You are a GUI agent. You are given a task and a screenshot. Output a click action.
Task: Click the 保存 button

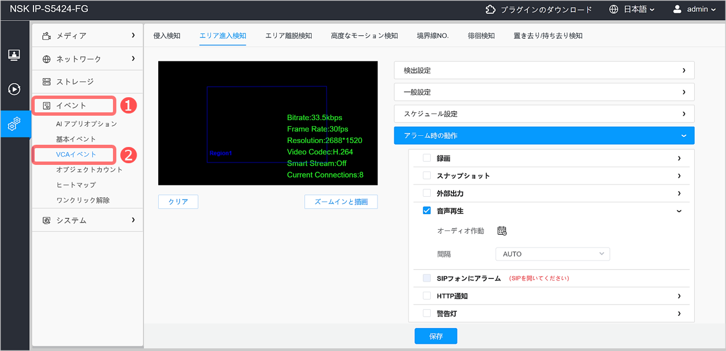pos(436,336)
